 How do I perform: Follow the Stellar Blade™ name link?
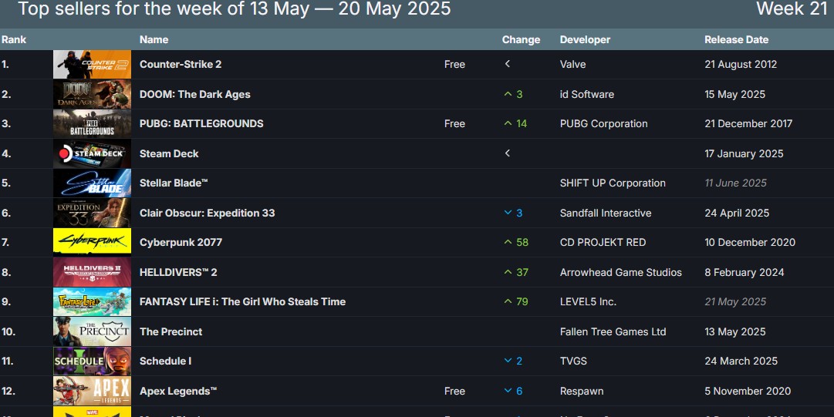(x=174, y=183)
